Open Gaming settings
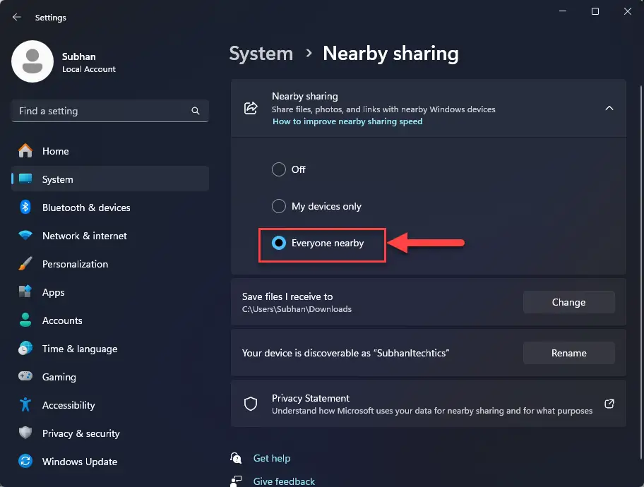 (59, 377)
